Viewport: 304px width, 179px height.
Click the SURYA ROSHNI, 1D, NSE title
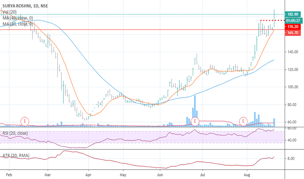[x=25, y=6]
